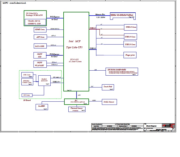Select the "1.2V DDR4" label

tap(101, 17)
